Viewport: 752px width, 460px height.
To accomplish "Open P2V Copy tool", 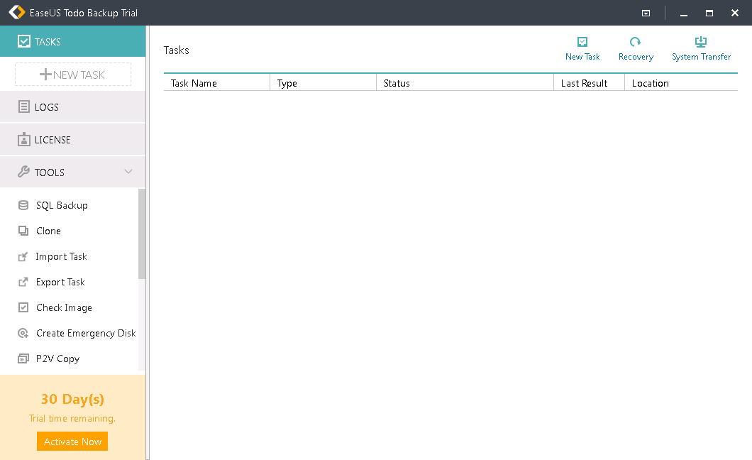I will pos(57,358).
